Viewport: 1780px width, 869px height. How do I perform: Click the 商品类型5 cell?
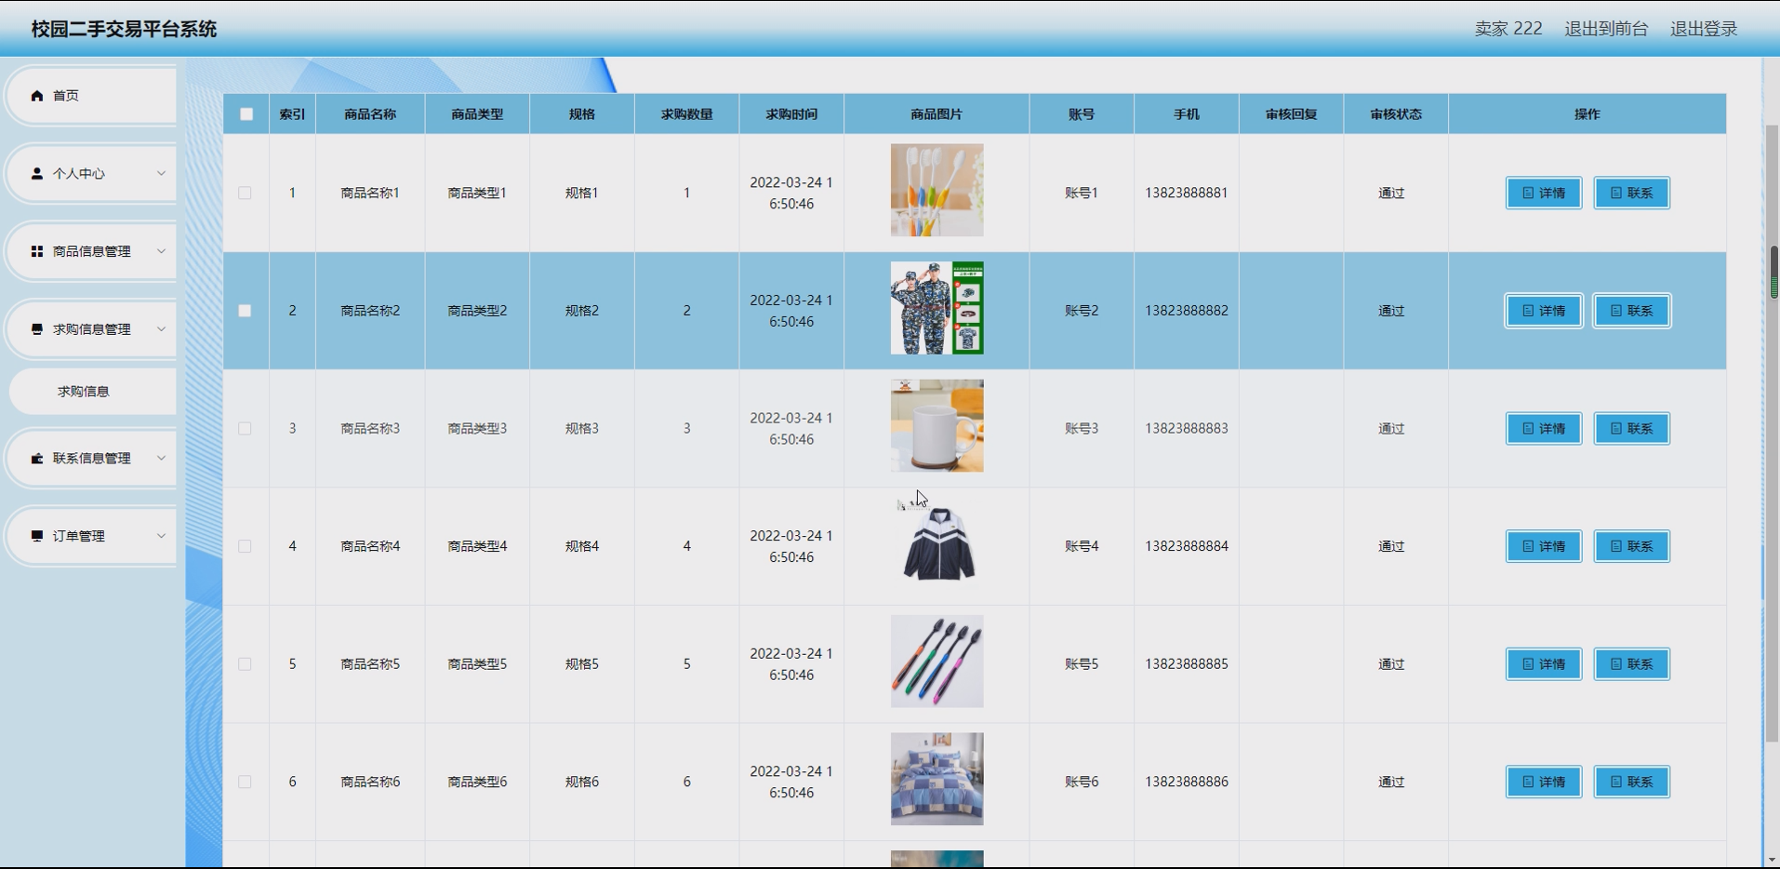477,664
